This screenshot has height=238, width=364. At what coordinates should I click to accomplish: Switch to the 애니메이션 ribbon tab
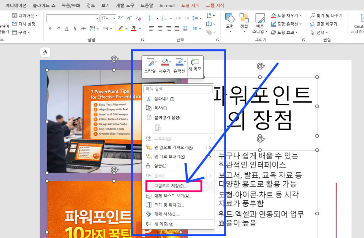[x=15, y=5]
